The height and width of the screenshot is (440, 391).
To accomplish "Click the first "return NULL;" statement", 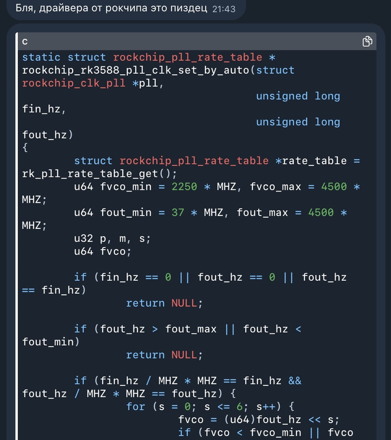I will (x=164, y=303).
